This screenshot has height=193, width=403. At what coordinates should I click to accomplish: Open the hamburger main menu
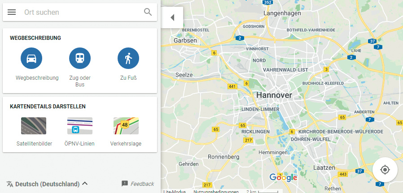click(12, 12)
